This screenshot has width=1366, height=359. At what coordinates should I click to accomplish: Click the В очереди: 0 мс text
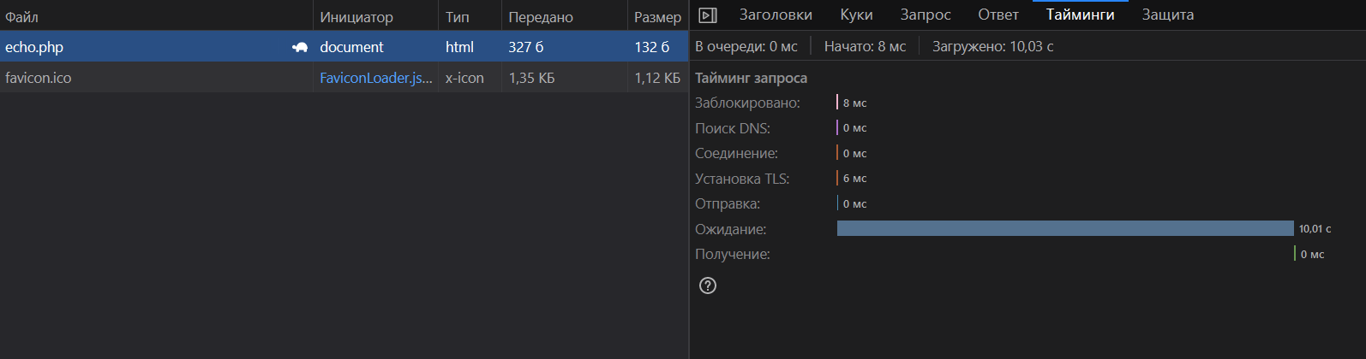[x=746, y=46]
